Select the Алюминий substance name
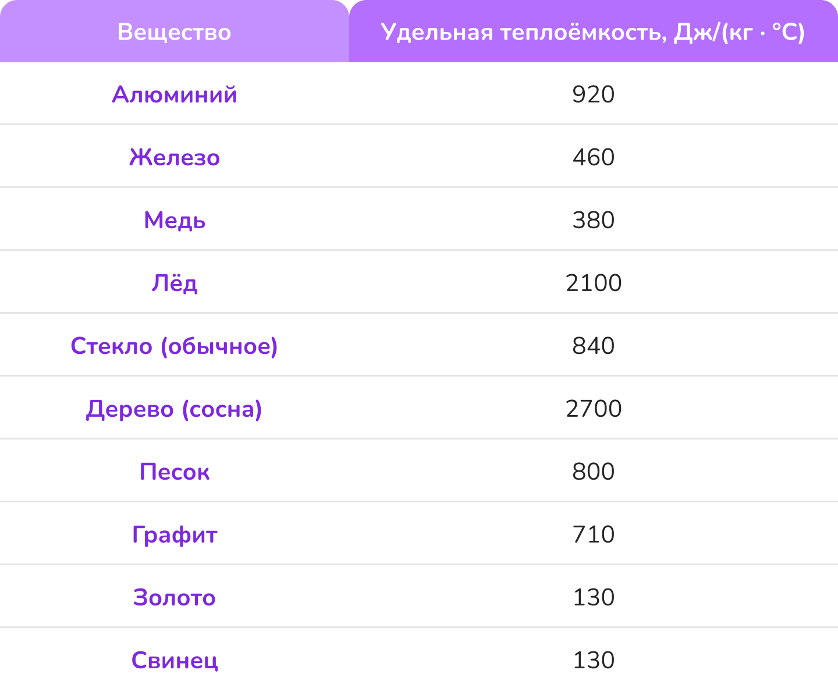Viewport: 838px width, 691px height. tap(175, 94)
